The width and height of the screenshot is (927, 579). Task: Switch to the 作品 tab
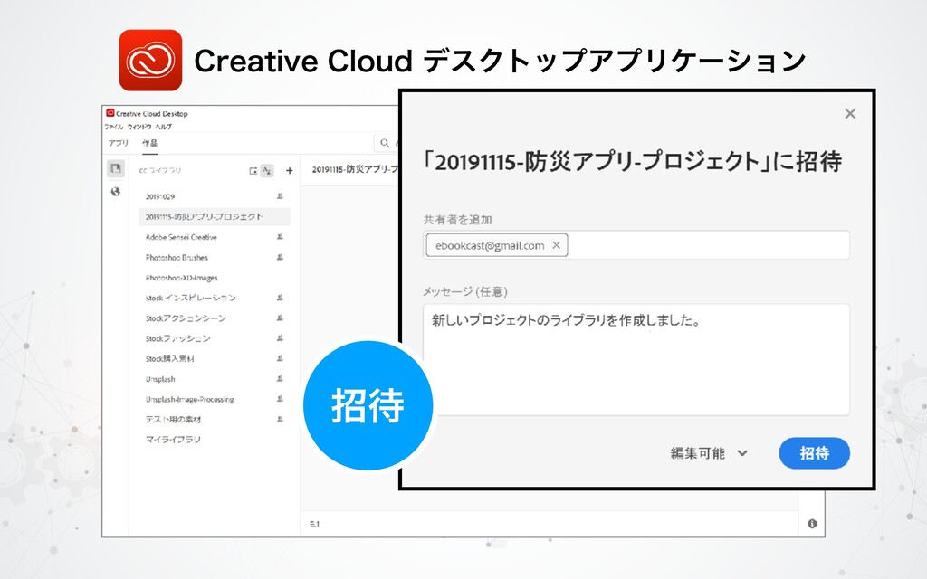[149, 143]
